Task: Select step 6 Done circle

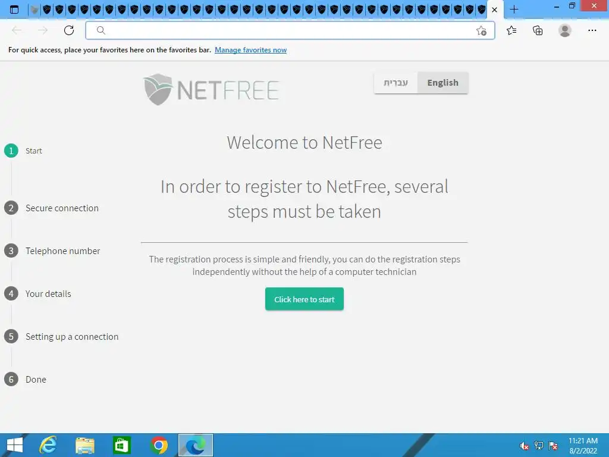Action: coord(11,379)
